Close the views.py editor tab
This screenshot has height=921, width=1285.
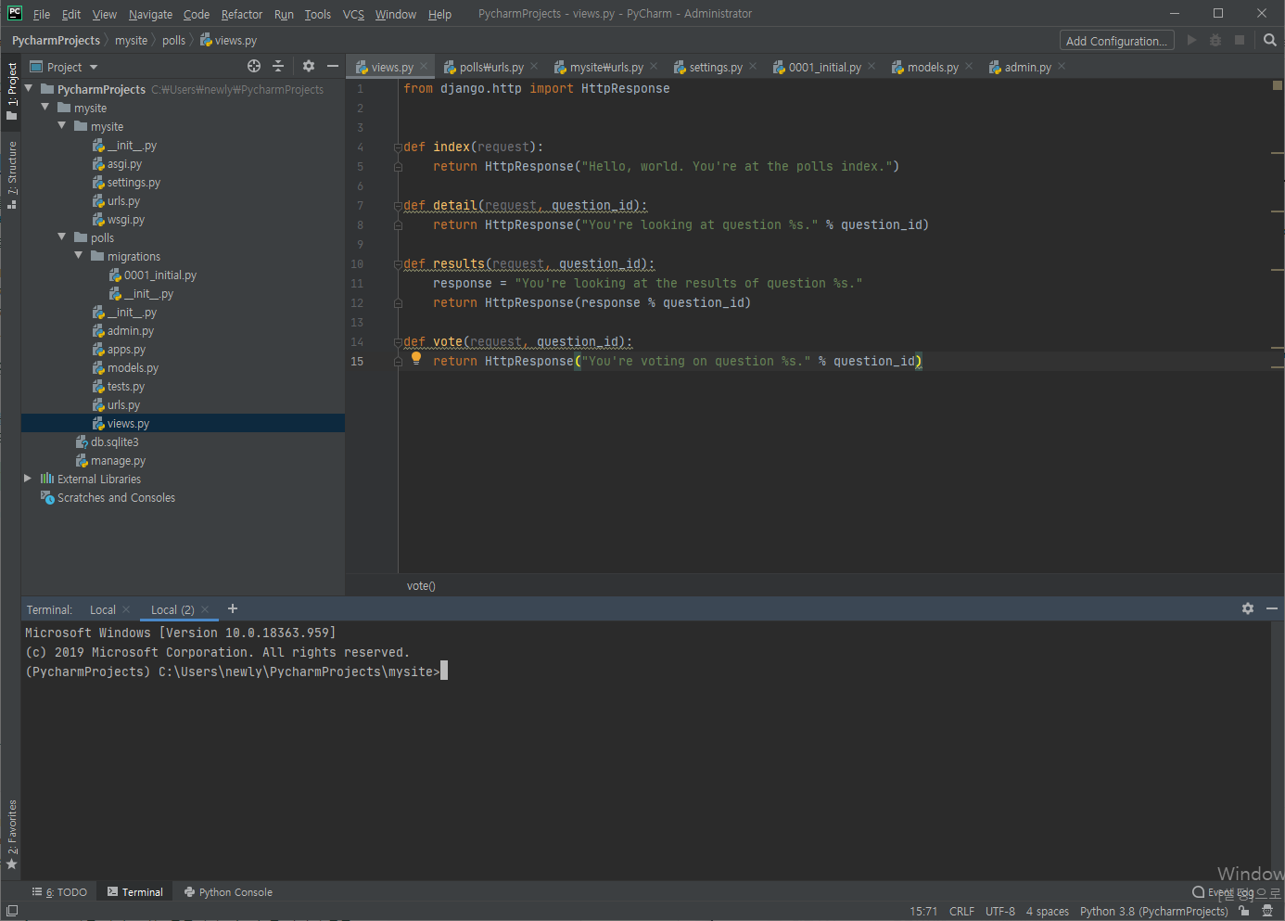[424, 66]
